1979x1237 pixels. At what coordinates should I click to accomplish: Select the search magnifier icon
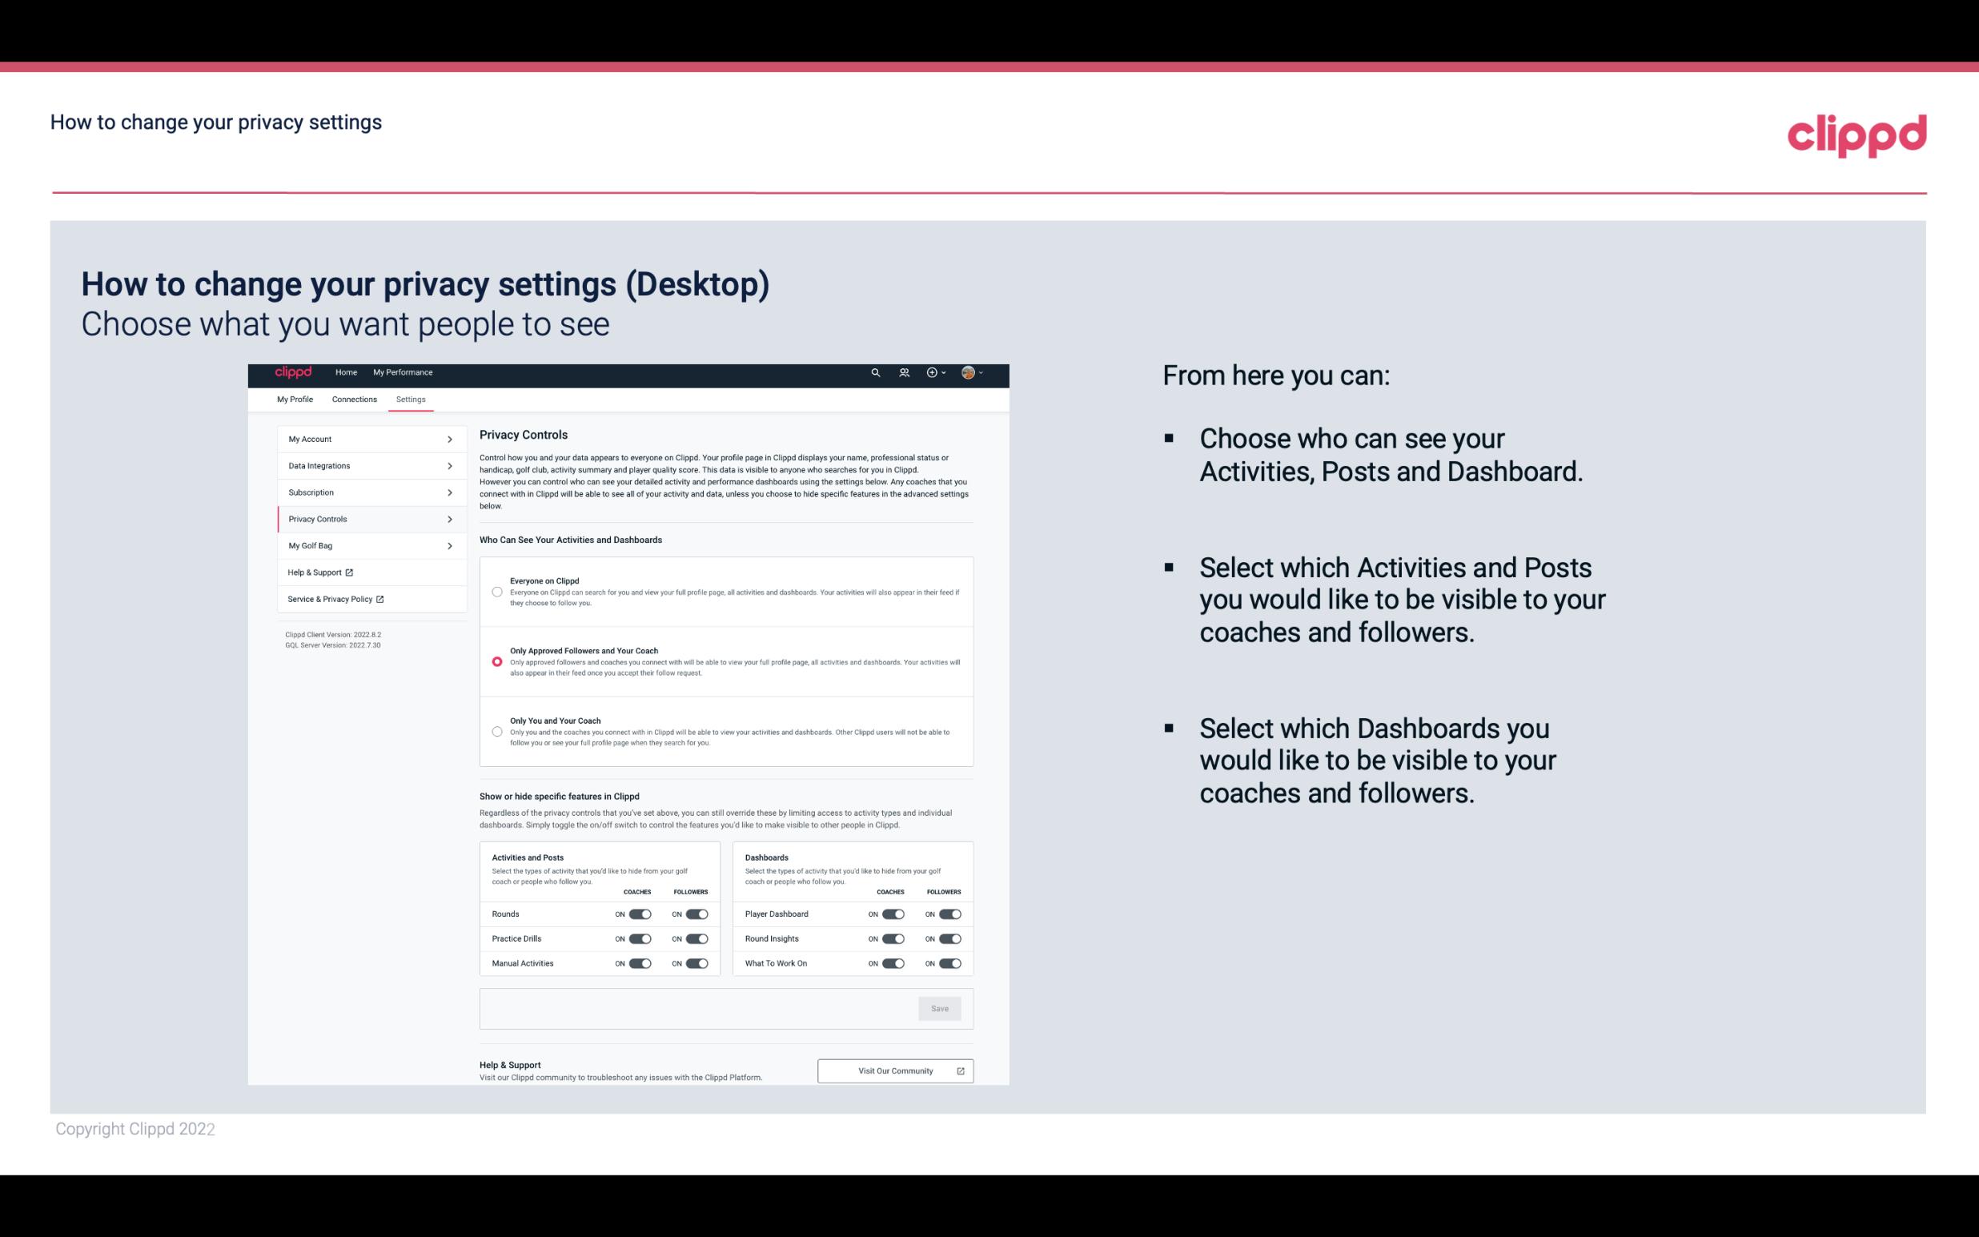point(877,372)
